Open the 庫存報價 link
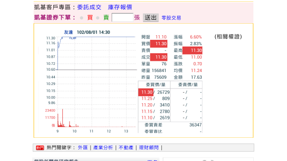The width and height of the screenshot is (287, 161). 120,7
